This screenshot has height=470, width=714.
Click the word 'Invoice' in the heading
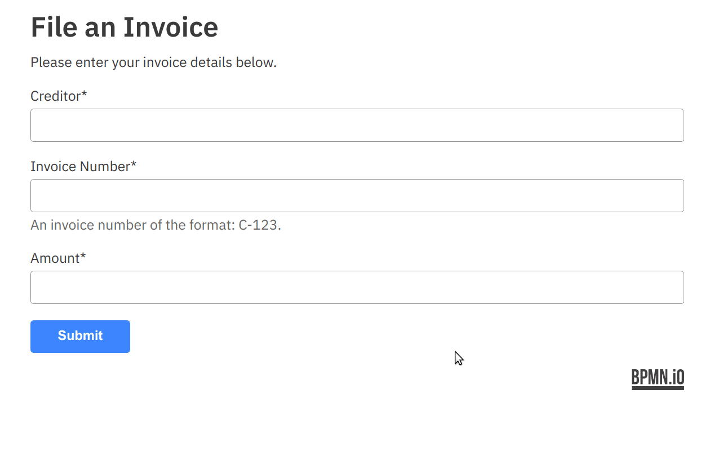[170, 27]
